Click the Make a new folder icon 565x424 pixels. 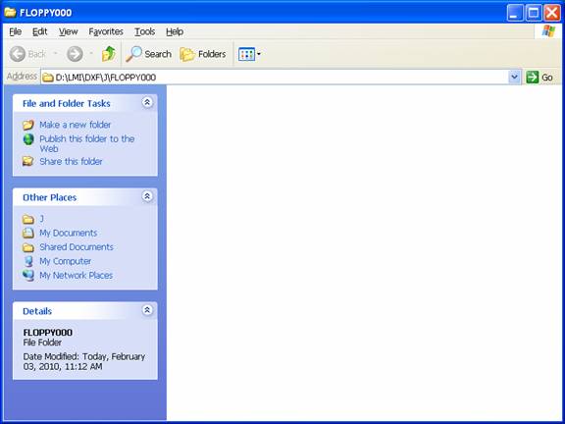[x=28, y=125]
